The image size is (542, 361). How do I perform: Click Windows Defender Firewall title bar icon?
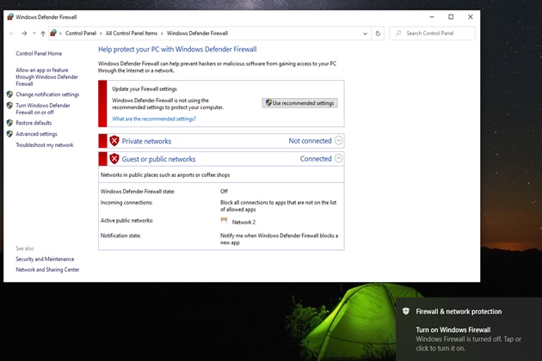pos(10,16)
